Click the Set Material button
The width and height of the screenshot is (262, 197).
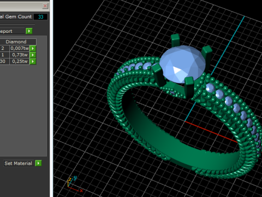[x=18, y=163]
